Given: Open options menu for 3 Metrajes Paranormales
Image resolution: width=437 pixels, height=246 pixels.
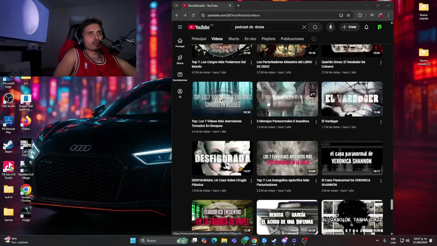Looking at the screenshot, I should click(x=316, y=122).
